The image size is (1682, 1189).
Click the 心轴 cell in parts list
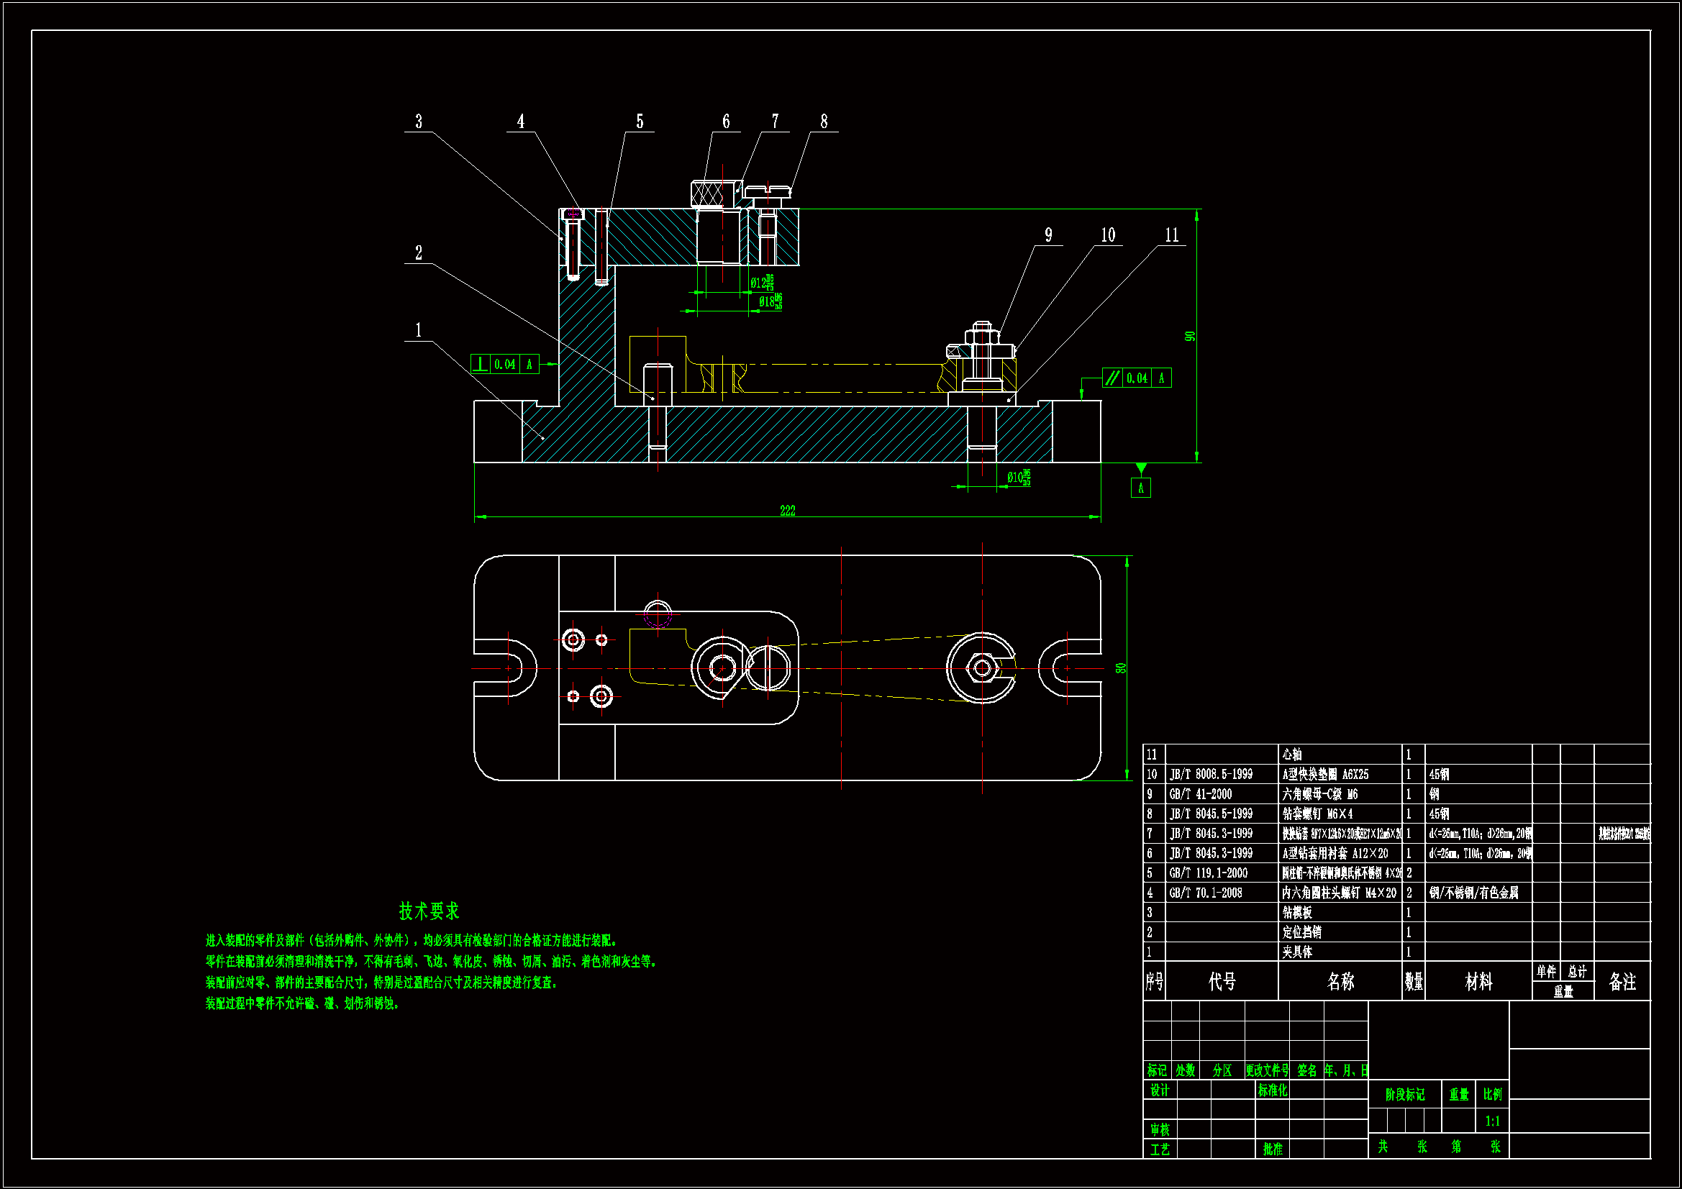1292,755
